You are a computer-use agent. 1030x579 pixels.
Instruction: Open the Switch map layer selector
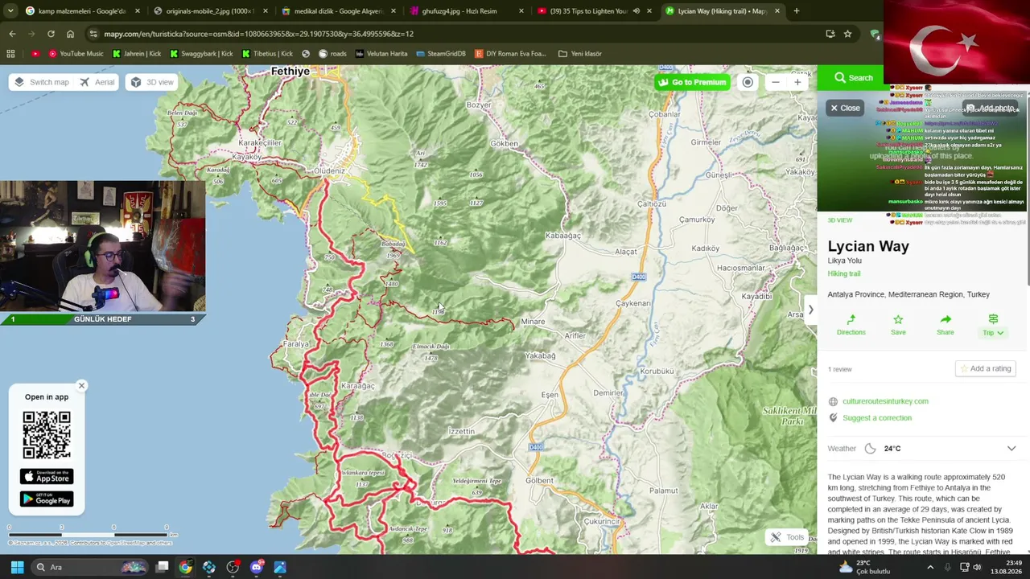point(41,82)
